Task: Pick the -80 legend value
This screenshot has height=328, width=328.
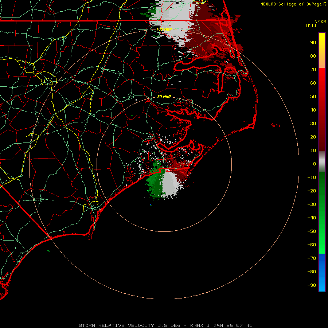Action: coord(312,272)
